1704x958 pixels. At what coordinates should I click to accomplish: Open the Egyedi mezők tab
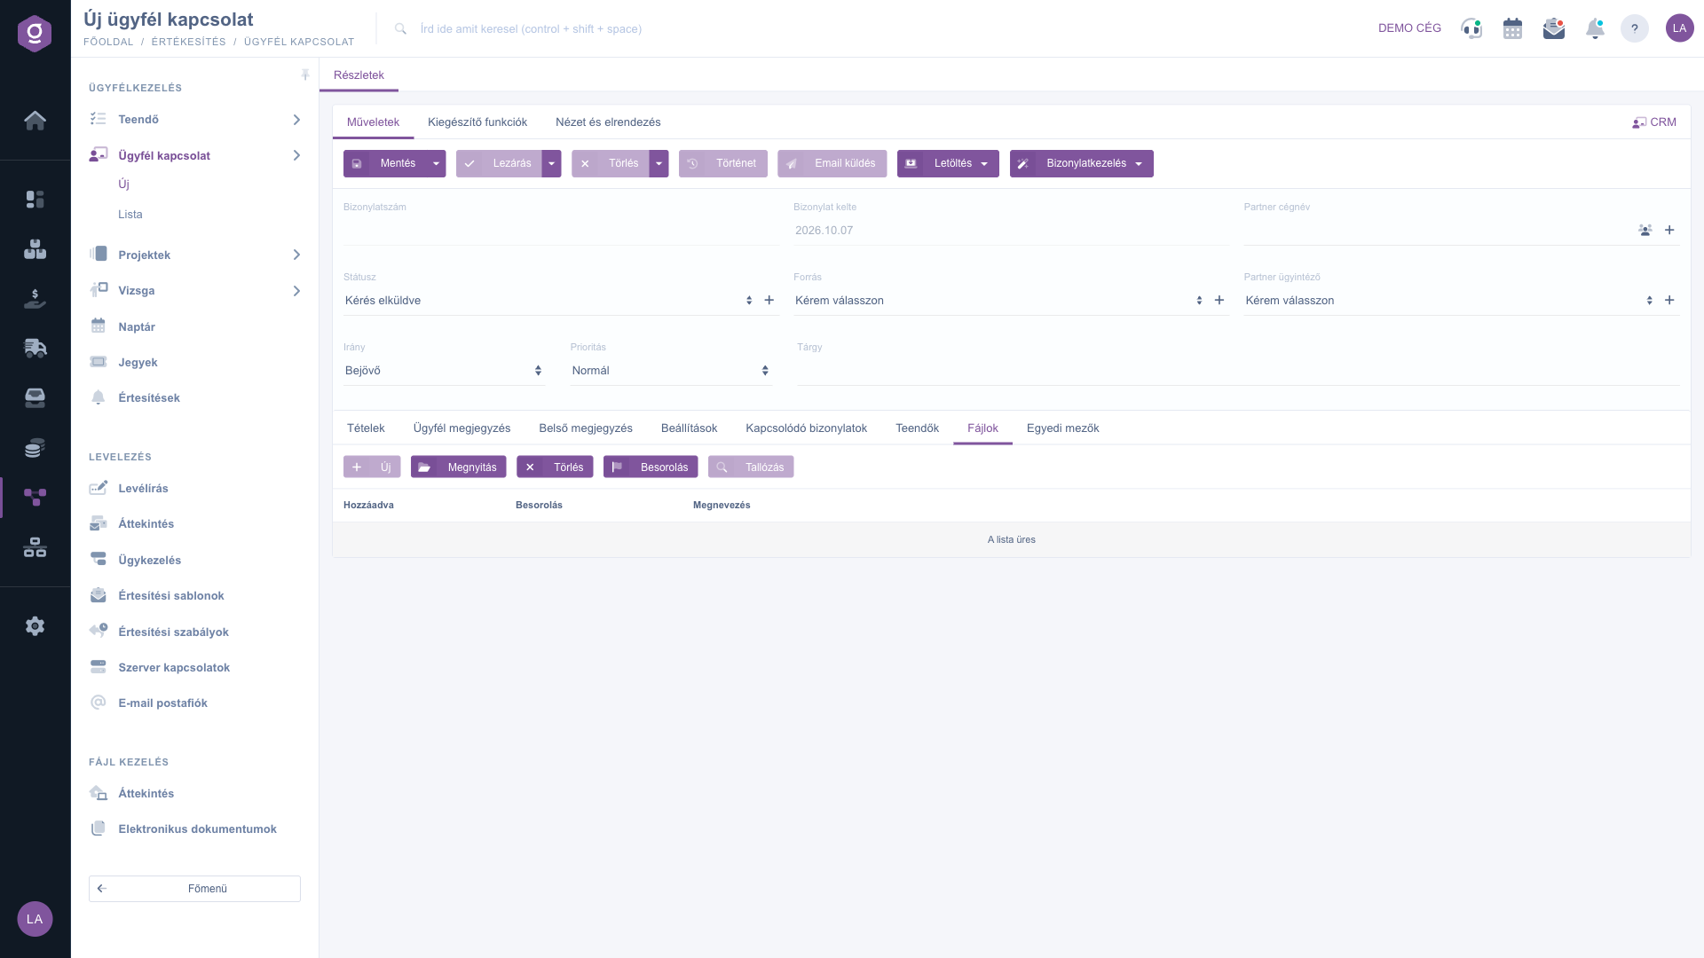[x=1063, y=428]
